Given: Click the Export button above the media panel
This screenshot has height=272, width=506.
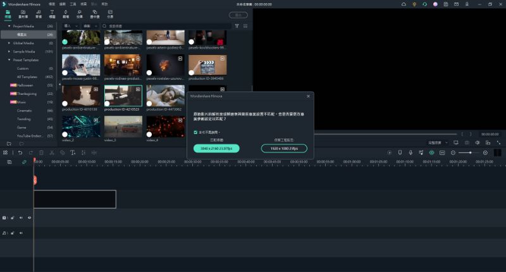Looking at the screenshot, I should tap(238, 15).
